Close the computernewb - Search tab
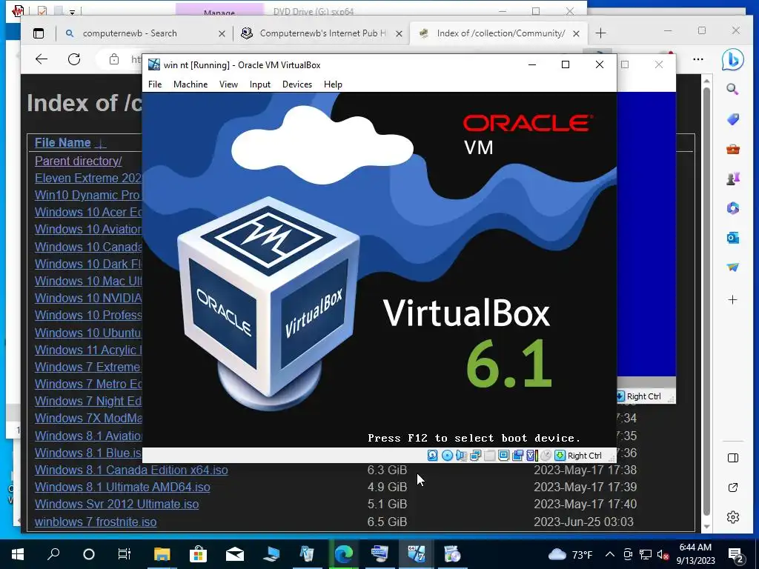The image size is (759, 569). pyautogui.click(x=222, y=33)
